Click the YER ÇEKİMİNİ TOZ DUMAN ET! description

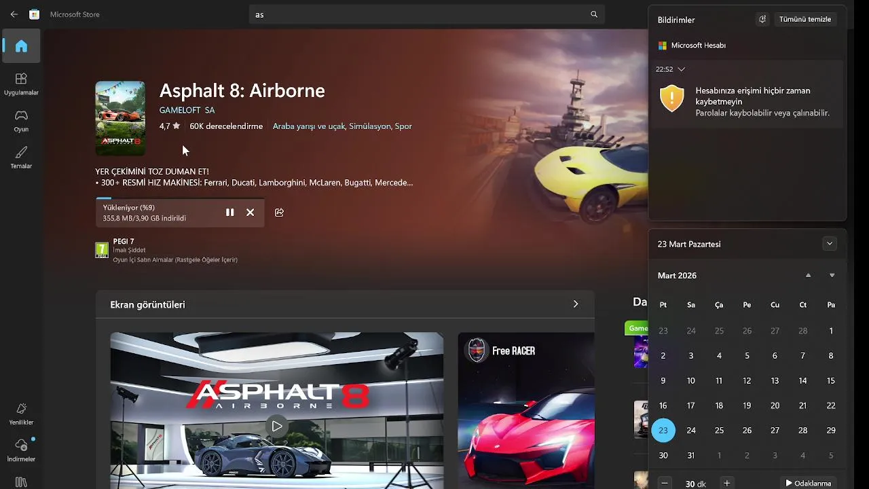click(x=152, y=172)
